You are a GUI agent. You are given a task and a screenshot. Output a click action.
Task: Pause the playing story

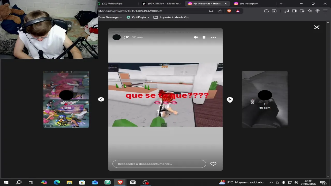coord(204,37)
